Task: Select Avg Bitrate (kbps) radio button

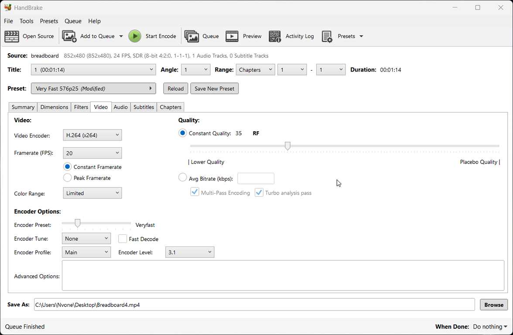Action: 182,178
